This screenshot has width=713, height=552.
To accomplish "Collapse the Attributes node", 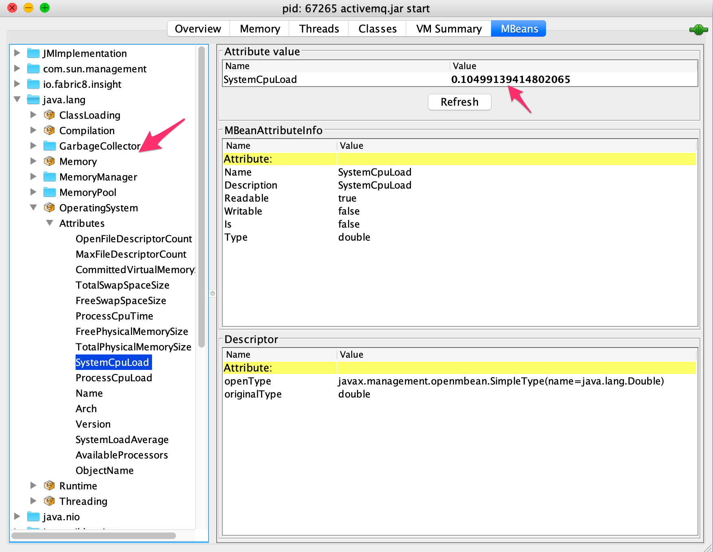I will [50, 223].
